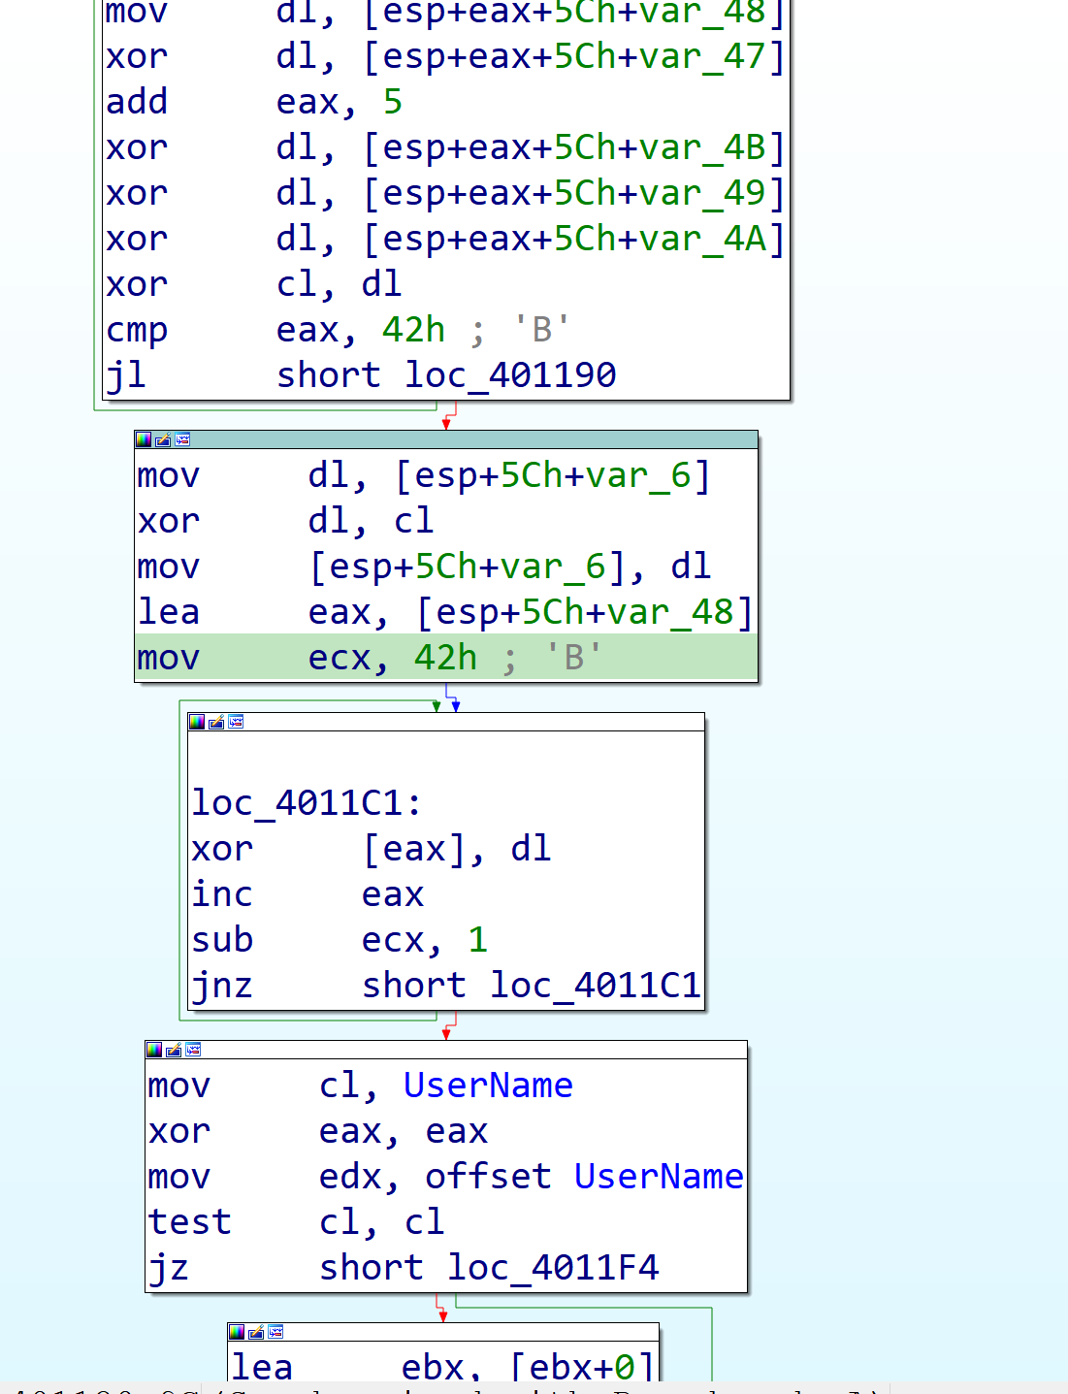The image size is (1068, 1394).
Task: Select the add eax, 5 instruction
Action: click(x=254, y=102)
